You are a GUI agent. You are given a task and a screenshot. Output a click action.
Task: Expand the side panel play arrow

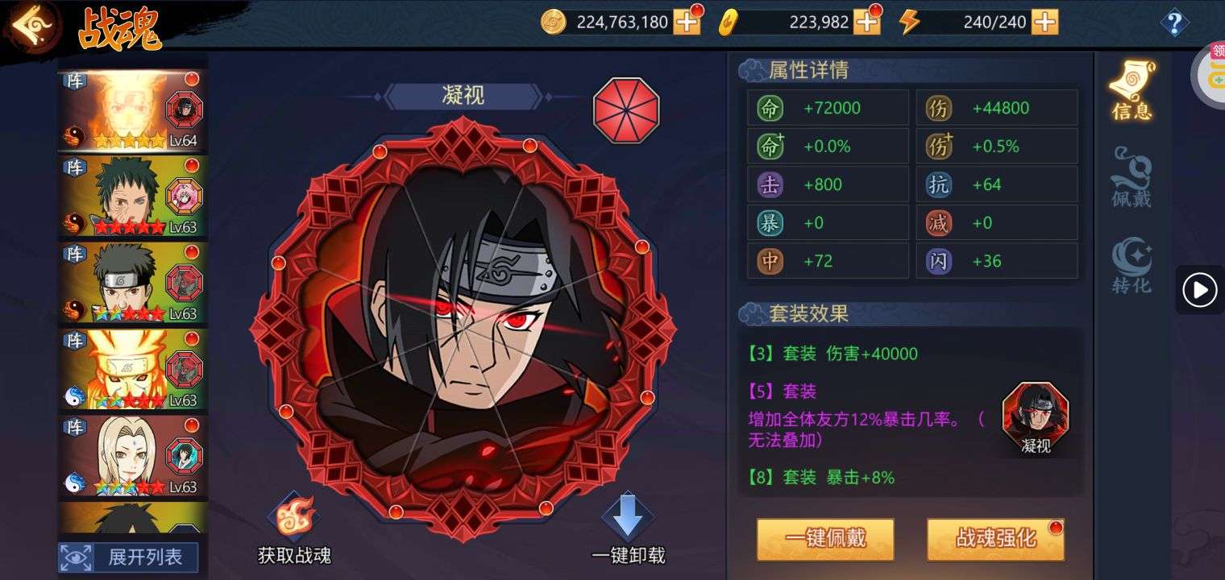pyautogui.click(x=1199, y=290)
